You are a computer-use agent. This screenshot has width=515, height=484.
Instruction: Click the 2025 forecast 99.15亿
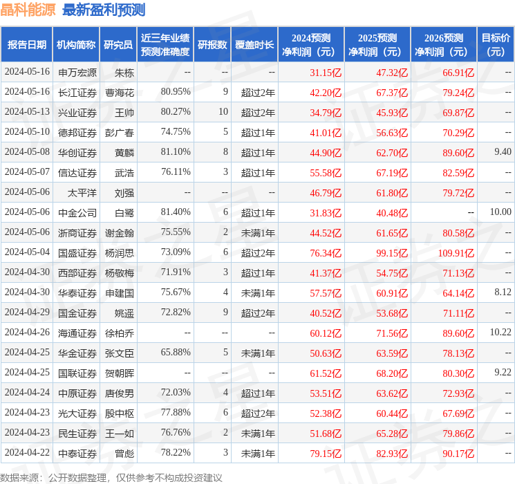tap(392, 253)
